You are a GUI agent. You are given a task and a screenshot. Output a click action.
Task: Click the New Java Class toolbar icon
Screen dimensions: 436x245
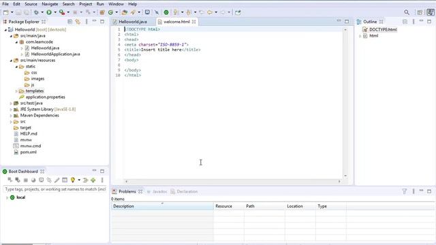[110, 12]
